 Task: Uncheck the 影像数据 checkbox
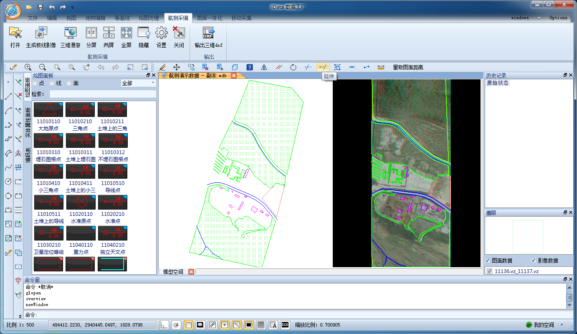point(533,261)
